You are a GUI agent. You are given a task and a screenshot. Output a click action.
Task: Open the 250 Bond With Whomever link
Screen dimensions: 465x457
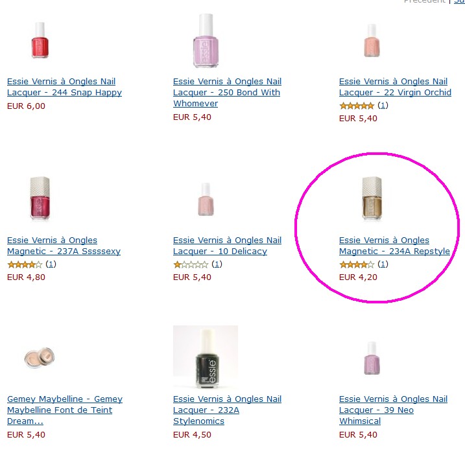(226, 93)
